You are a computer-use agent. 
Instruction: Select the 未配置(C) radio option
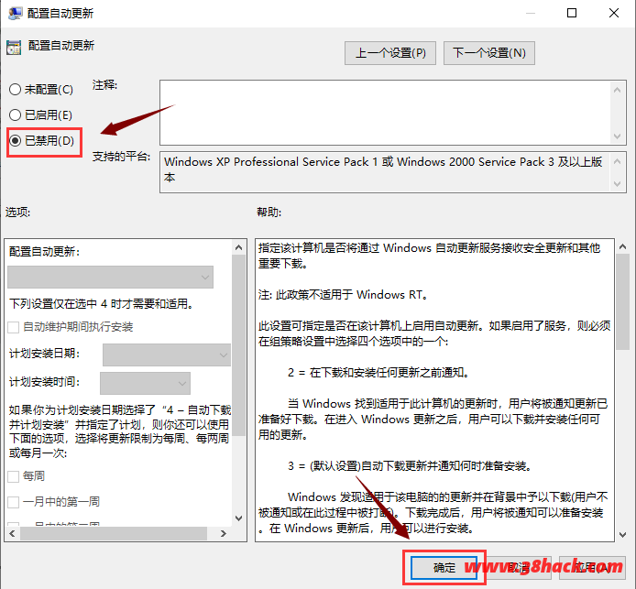(15, 90)
